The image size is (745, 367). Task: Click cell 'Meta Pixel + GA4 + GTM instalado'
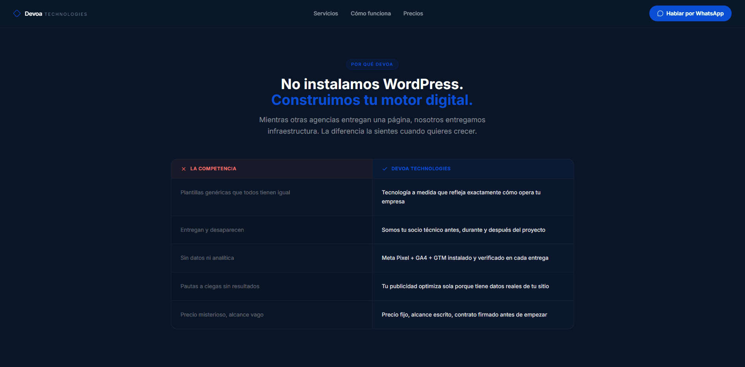[473, 258]
